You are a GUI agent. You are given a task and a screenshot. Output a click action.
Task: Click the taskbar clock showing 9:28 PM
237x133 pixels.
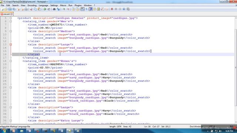click(229, 131)
